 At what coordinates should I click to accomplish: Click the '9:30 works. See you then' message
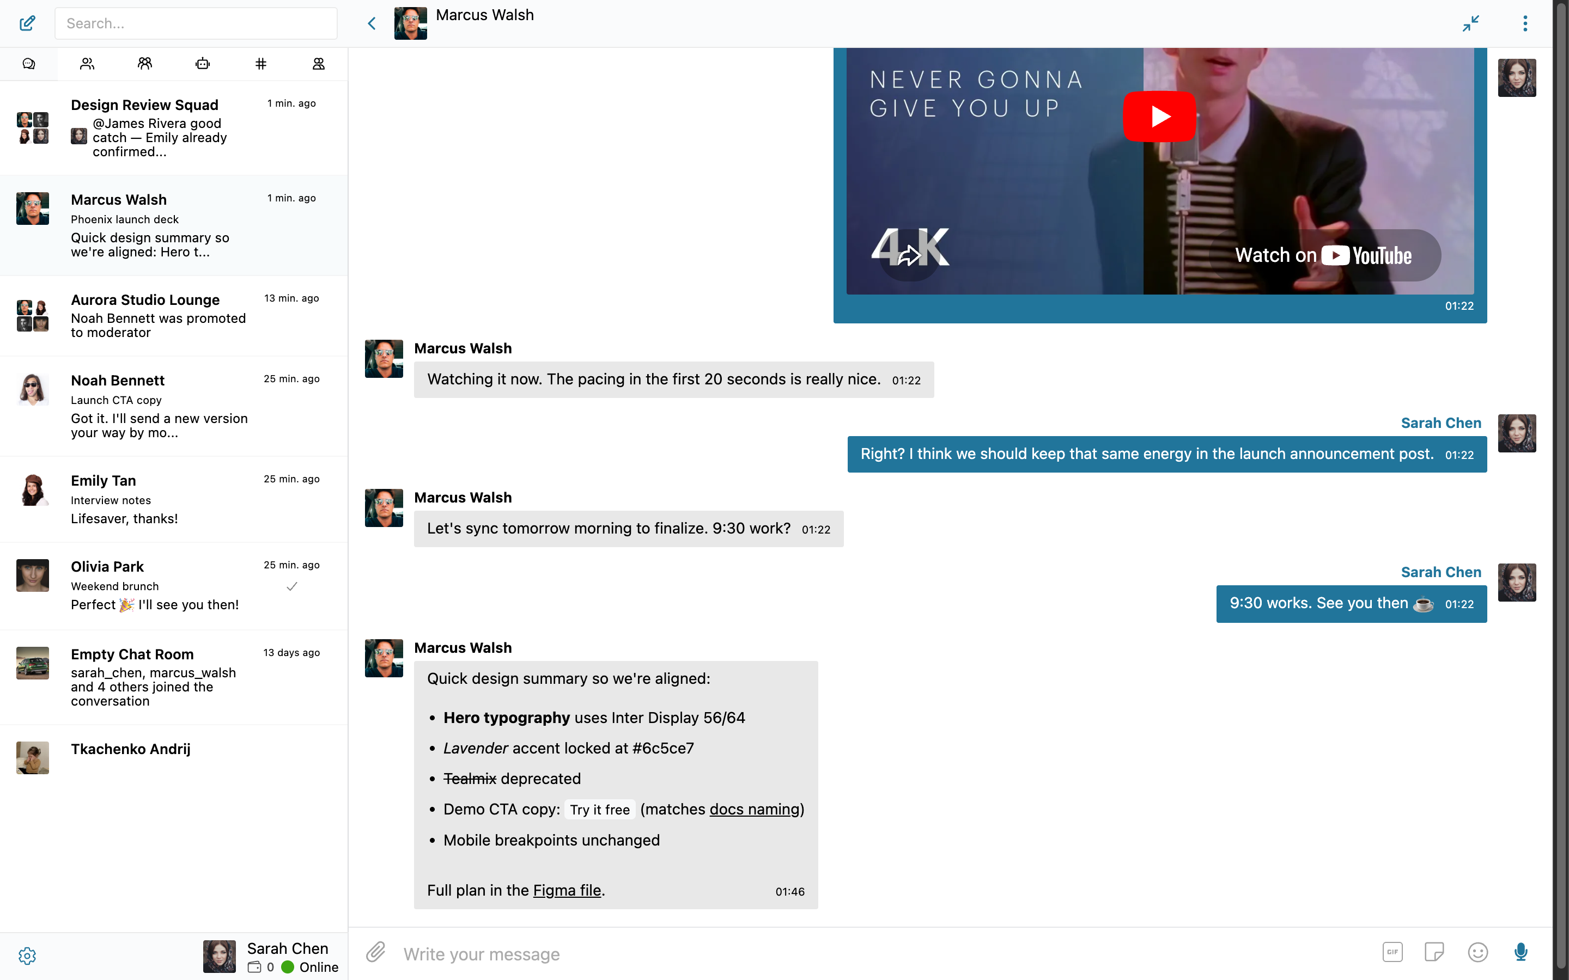(1351, 603)
